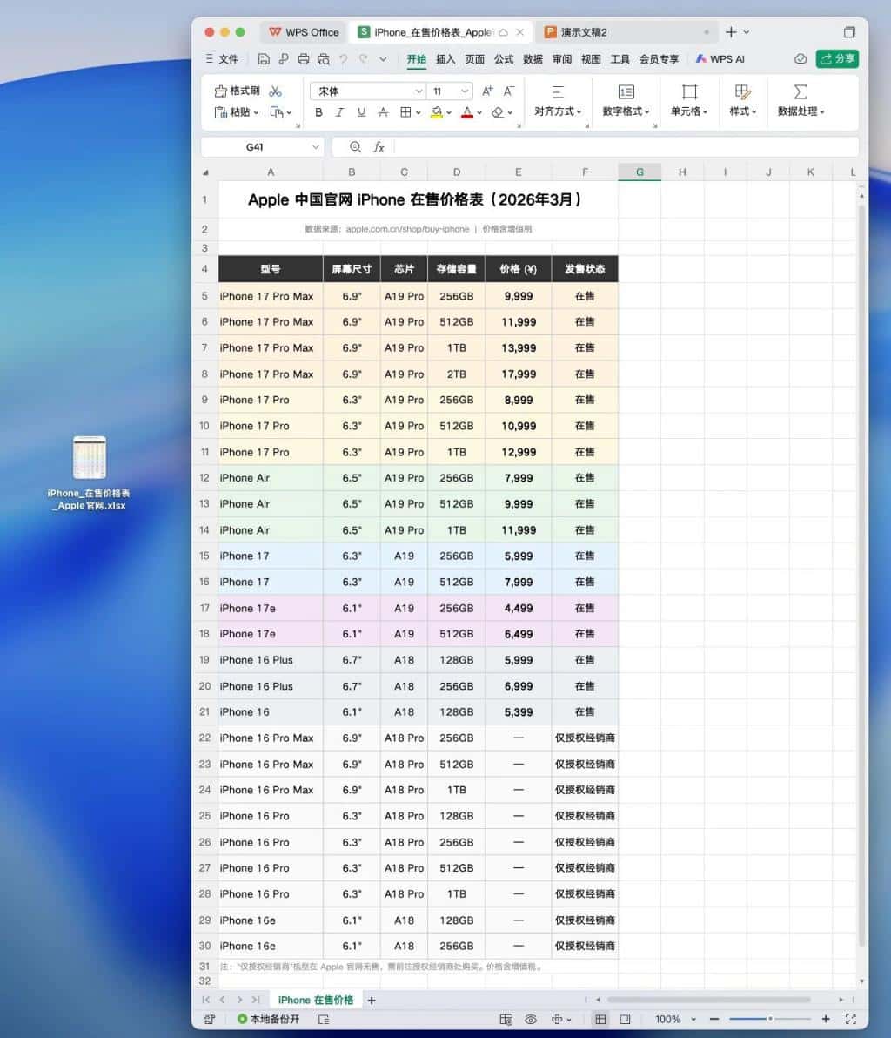Apply yellow fill color to cell

[437, 112]
